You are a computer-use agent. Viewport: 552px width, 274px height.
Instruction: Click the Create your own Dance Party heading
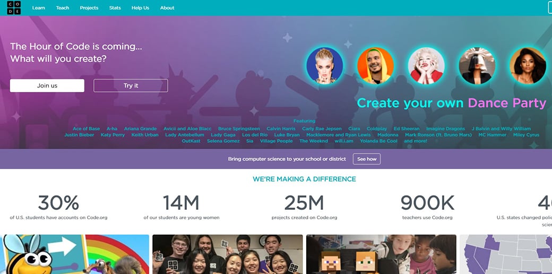452,103
